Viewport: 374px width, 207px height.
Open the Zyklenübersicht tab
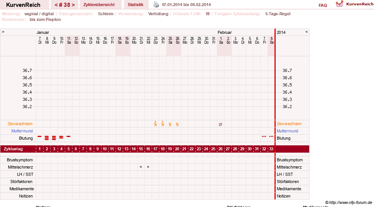coord(99,5)
